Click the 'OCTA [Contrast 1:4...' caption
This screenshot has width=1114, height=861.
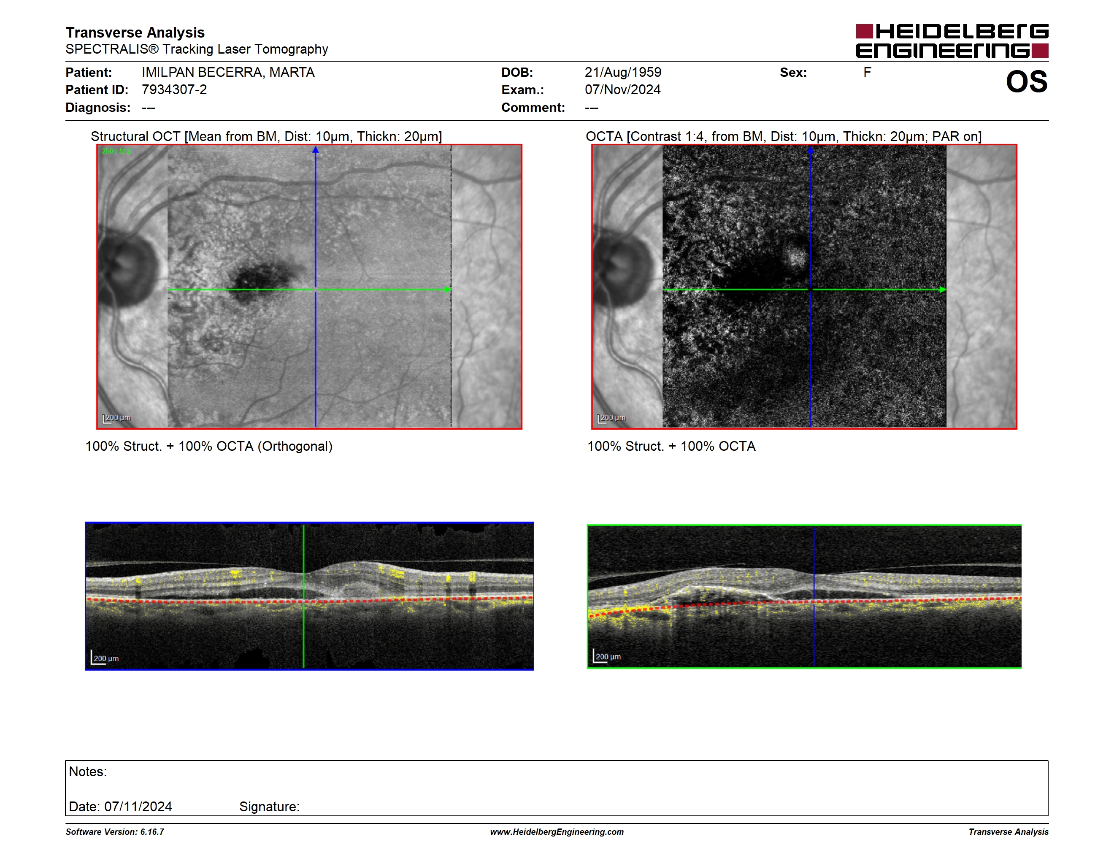784,136
